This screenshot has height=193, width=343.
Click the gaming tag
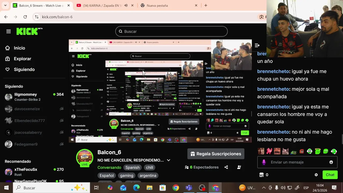126,176
